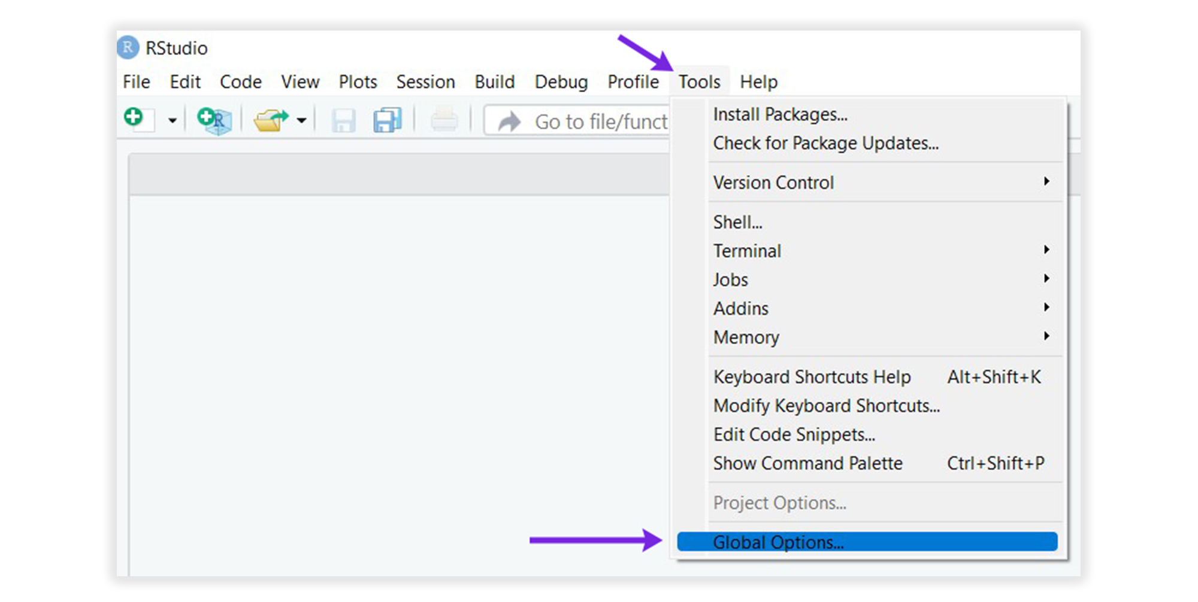Open the Build menu
The image size is (1198, 602).
point(495,81)
